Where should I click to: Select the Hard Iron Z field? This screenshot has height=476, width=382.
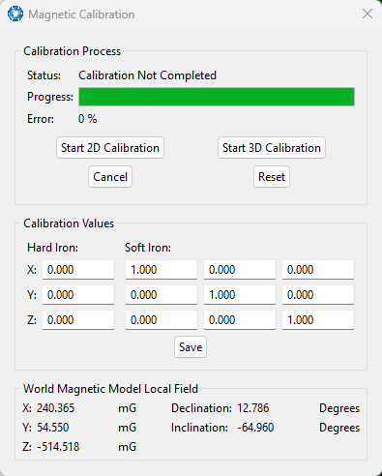tap(78, 320)
